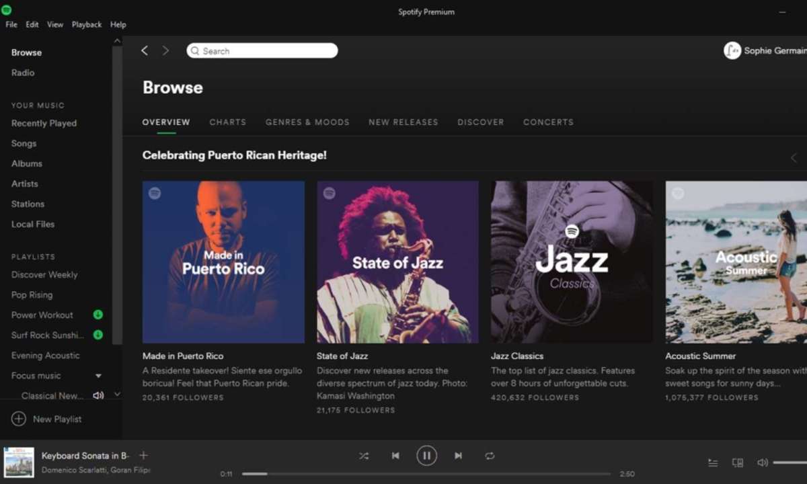Open Stations in sidebar

pyautogui.click(x=28, y=204)
